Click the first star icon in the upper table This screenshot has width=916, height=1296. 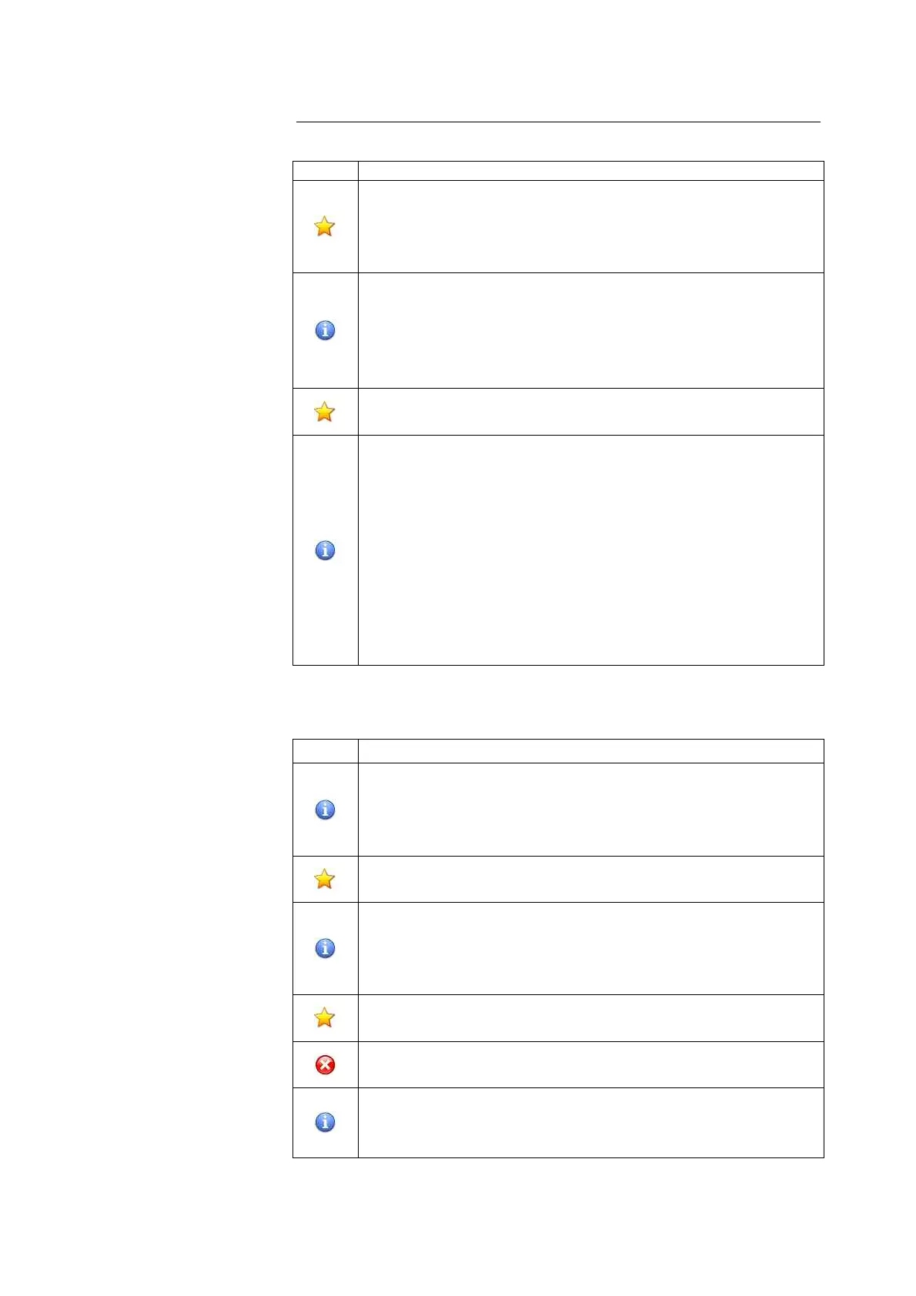(x=325, y=226)
